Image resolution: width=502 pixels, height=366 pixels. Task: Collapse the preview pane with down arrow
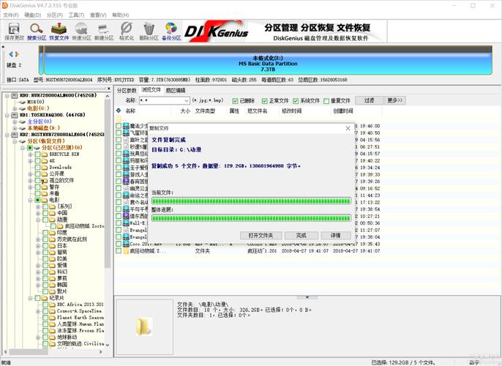click(x=307, y=297)
